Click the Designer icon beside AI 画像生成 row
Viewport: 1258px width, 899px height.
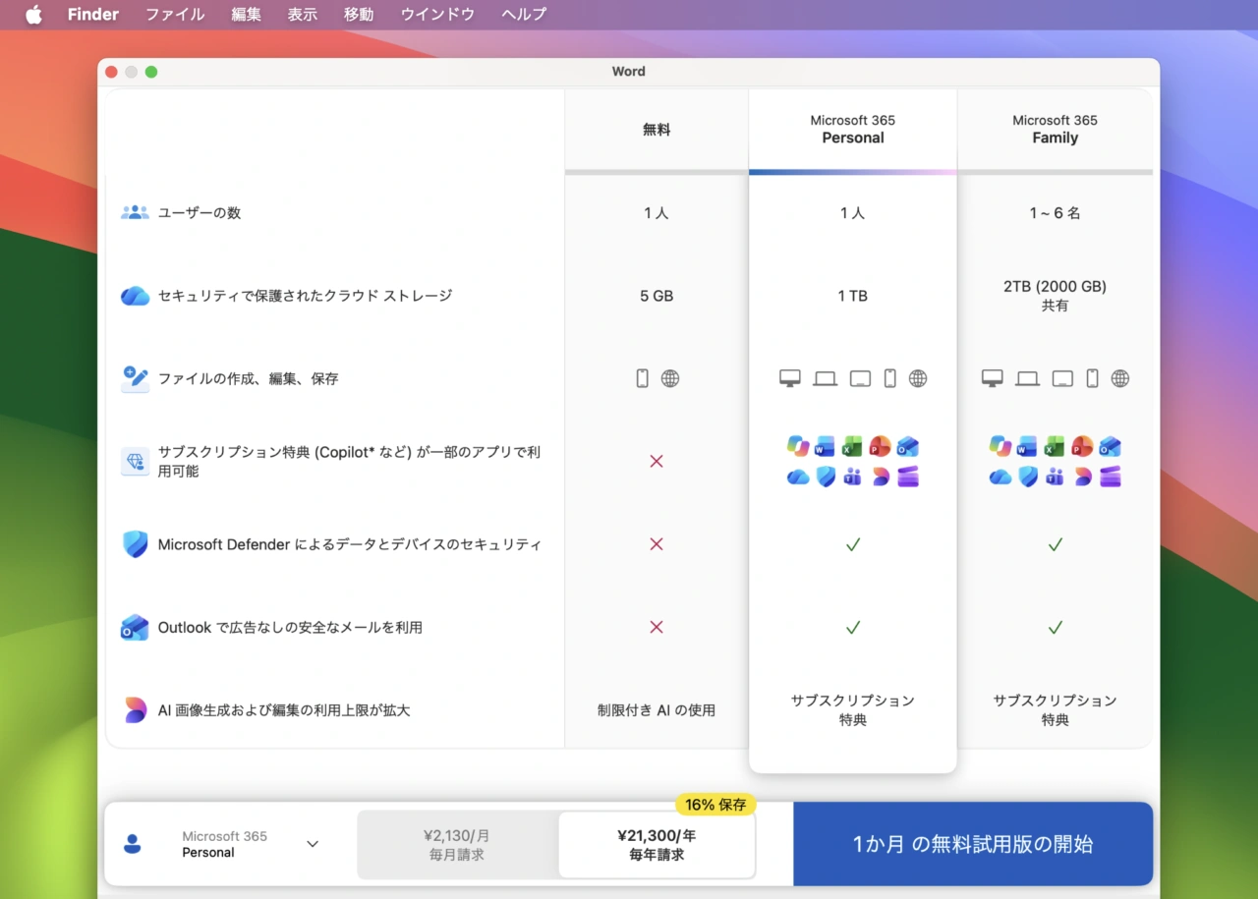[135, 710]
